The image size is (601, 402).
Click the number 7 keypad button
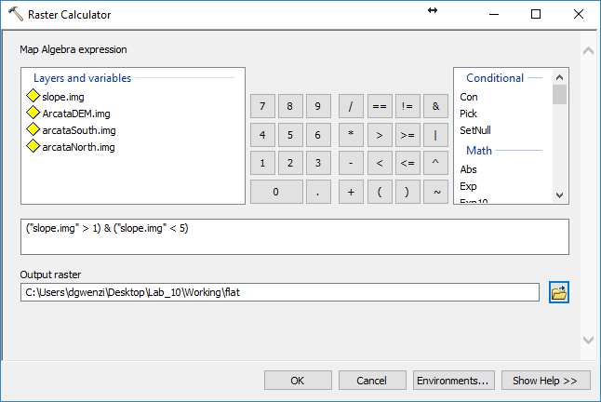click(x=262, y=106)
